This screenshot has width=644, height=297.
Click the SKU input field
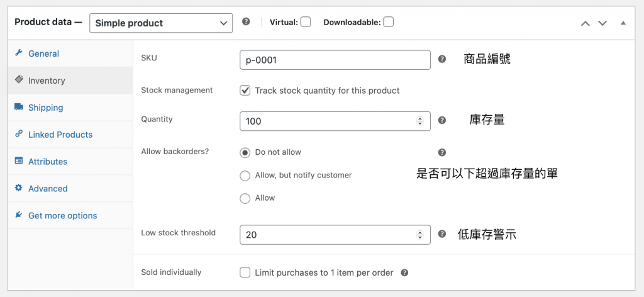point(335,60)
